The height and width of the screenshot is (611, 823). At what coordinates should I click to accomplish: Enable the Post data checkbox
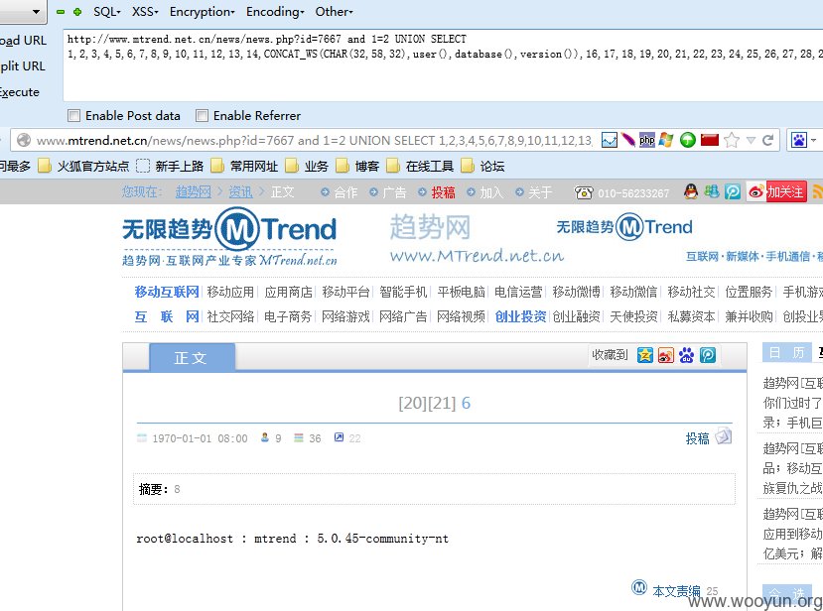[74, 115]
